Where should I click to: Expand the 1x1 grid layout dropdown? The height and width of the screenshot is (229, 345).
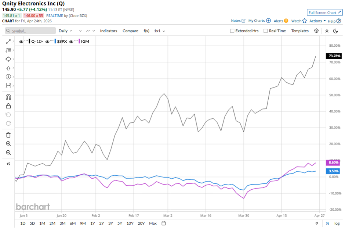[x=159, y=31]
